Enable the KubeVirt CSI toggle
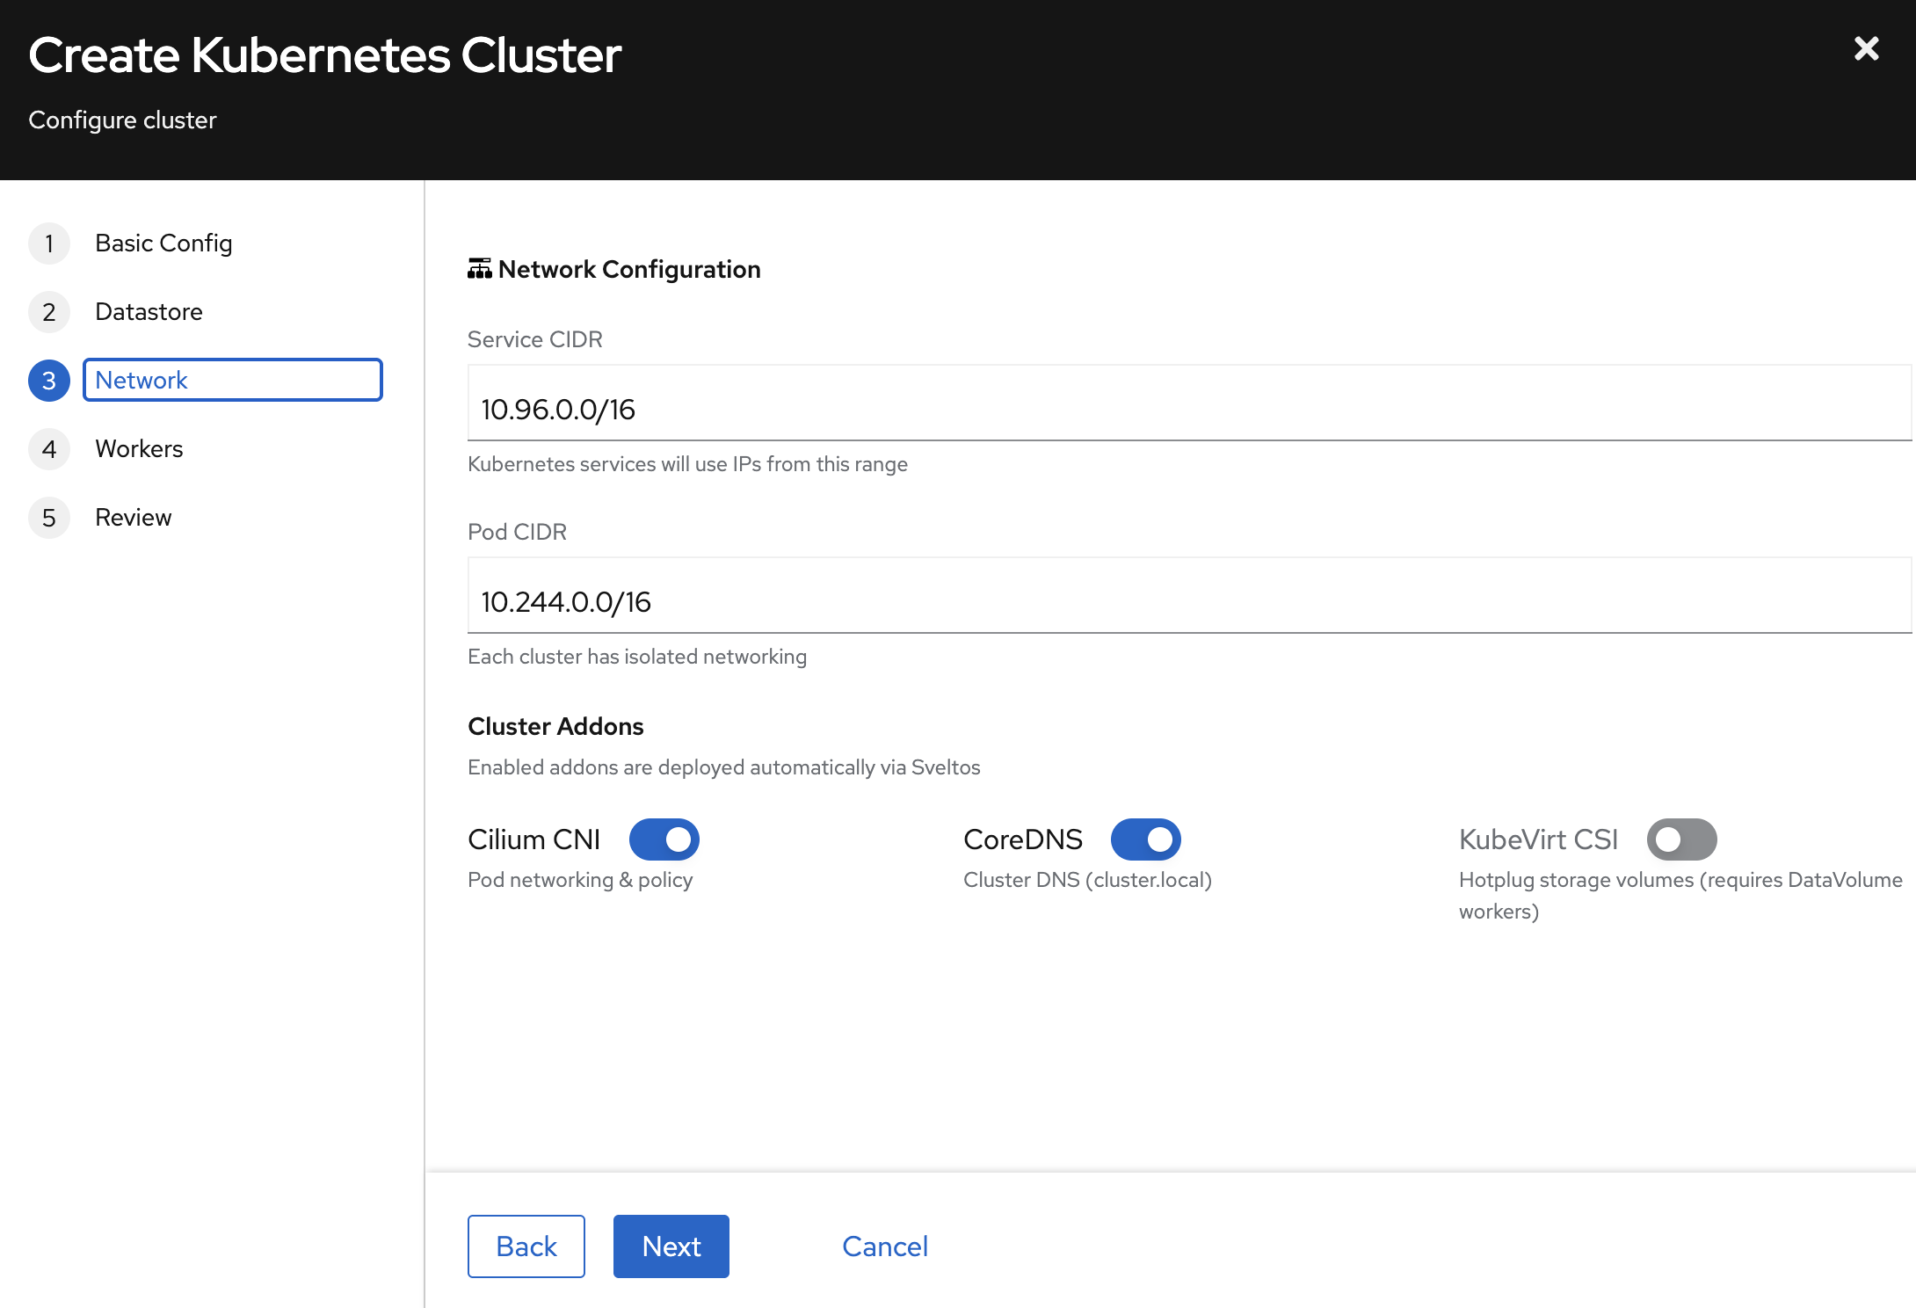The image size is (1916, 1308). coord(1680,839)
